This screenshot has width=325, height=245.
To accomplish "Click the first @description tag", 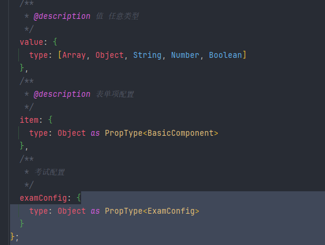I will (x=62, y=16).
